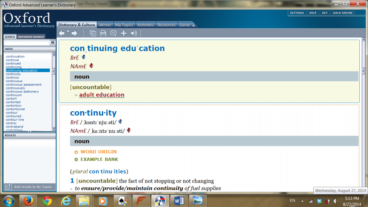
Task: Select 'continuing education' in the index
Action: tap(28, 71)
